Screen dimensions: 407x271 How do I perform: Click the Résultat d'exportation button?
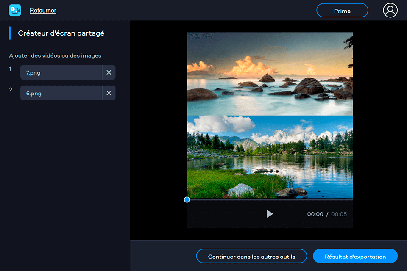355,256
